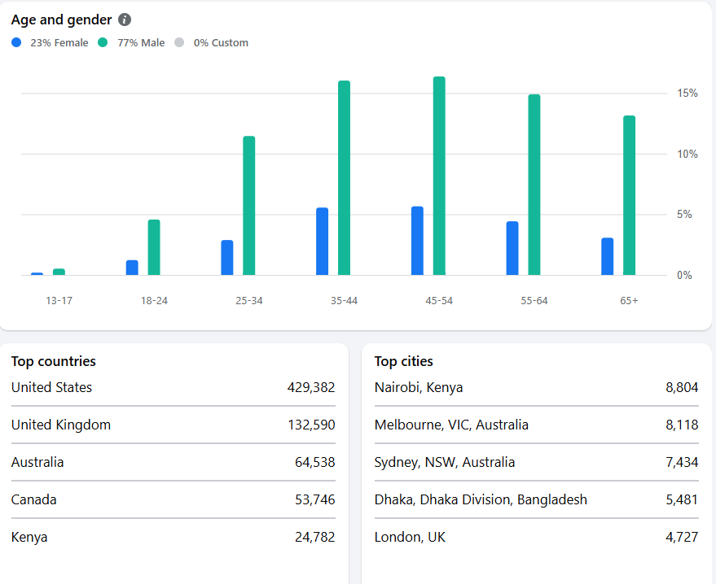Click the 5% y-axis label

(x=684, y=215)
